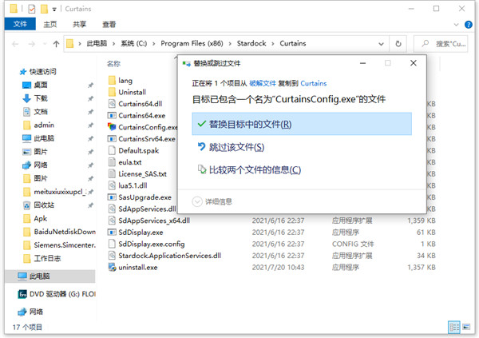Choose Compare info for both files

[x=249, y=169]
